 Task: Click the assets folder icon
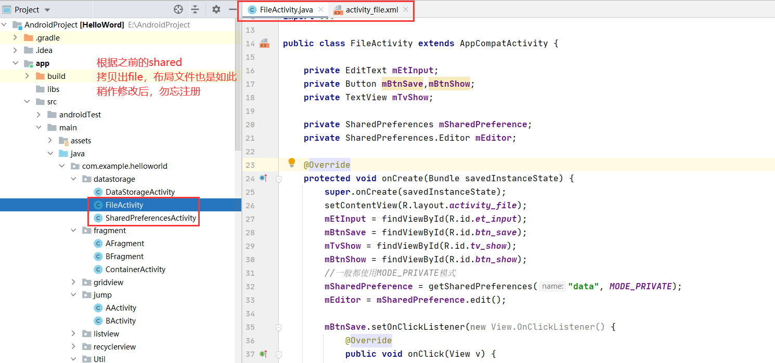63,141
